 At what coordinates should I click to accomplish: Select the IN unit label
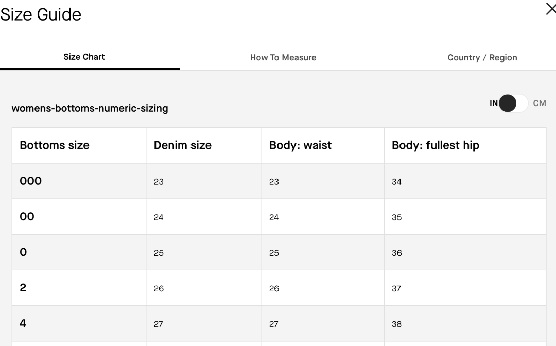(494, 103)
